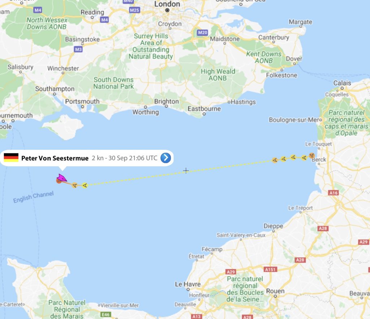The image size is (370, 319).
Task: Click the green E46 road shield
Action: point(106,314)
